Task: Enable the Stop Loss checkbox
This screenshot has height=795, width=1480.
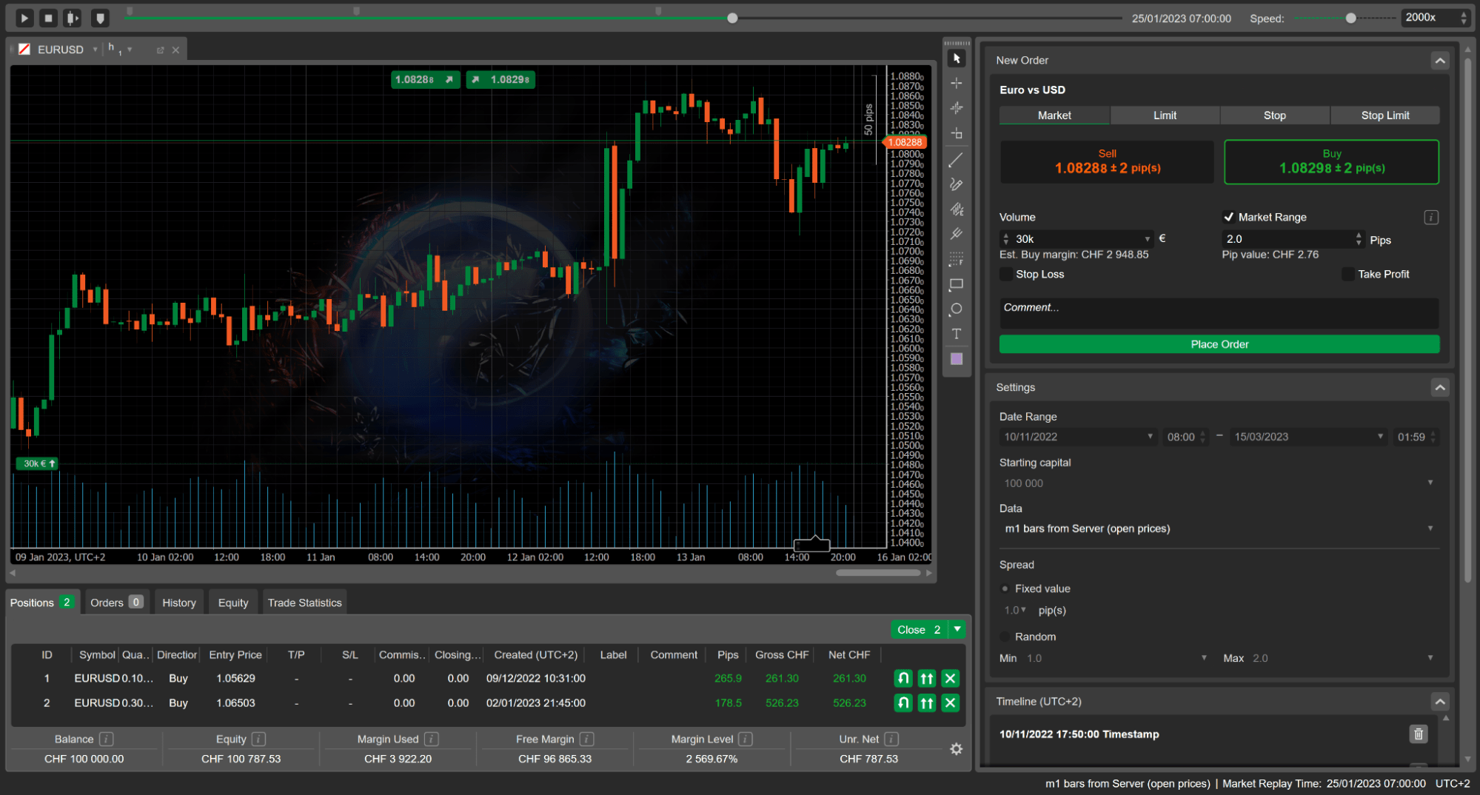Action: pyautogui.click(x=1006, y=274)
